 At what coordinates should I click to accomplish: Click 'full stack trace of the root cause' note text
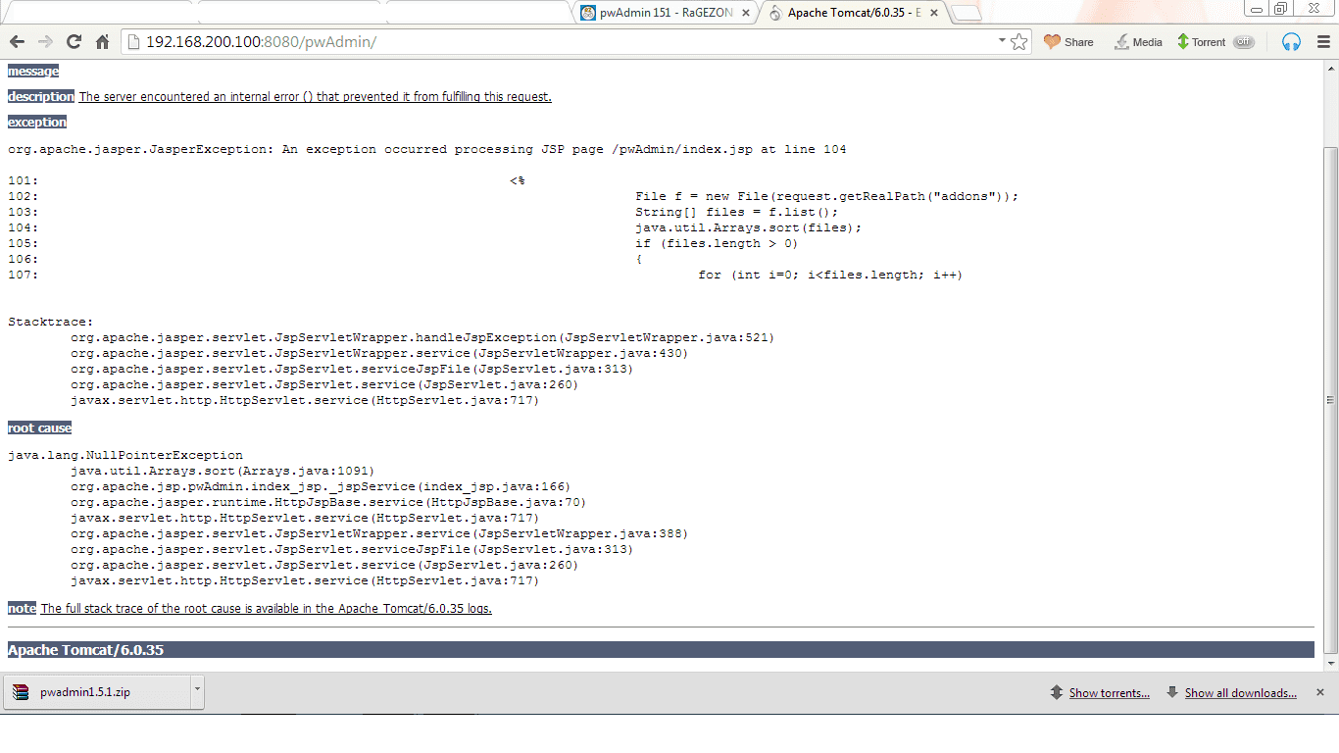pyautogui.click(x=267, y=609)
